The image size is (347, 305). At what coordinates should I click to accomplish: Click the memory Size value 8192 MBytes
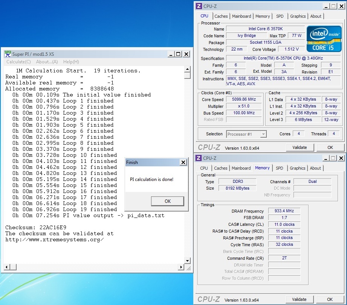point(237,188)
